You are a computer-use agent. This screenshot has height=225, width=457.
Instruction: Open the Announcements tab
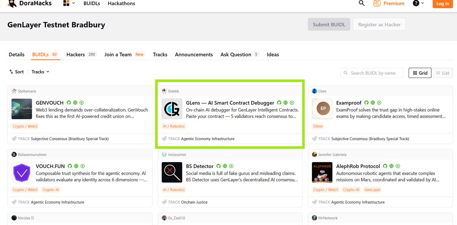[x=194, y=54]
